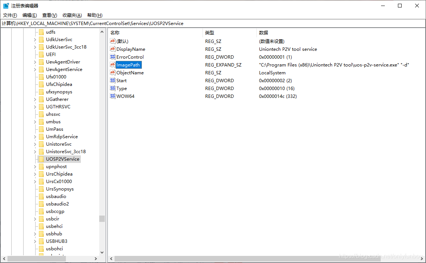The width and height of the screenshot is (426, 263).
Task: Expand the upnphost tree node
Action: pyautogui.click(x=35, y=167)
